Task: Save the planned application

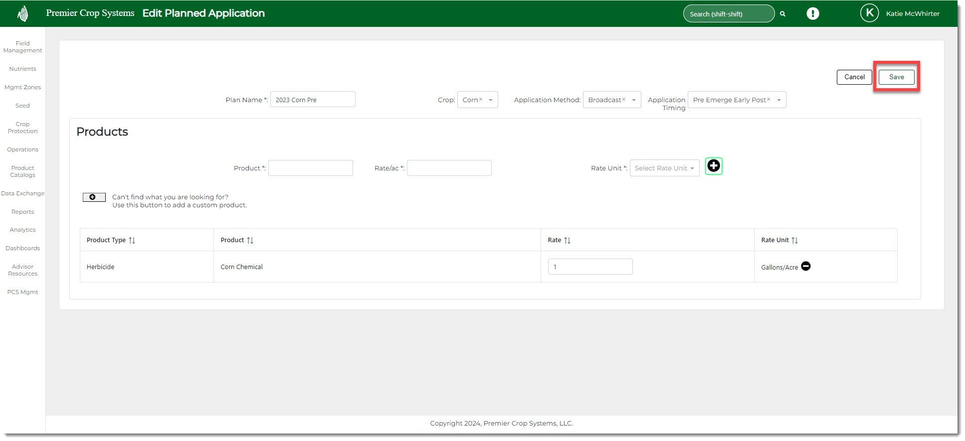Action: click(896, 77)
